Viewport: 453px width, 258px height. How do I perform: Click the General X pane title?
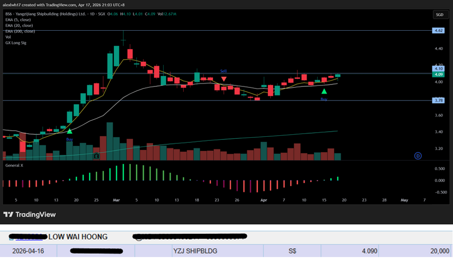(x=15, y=165)
